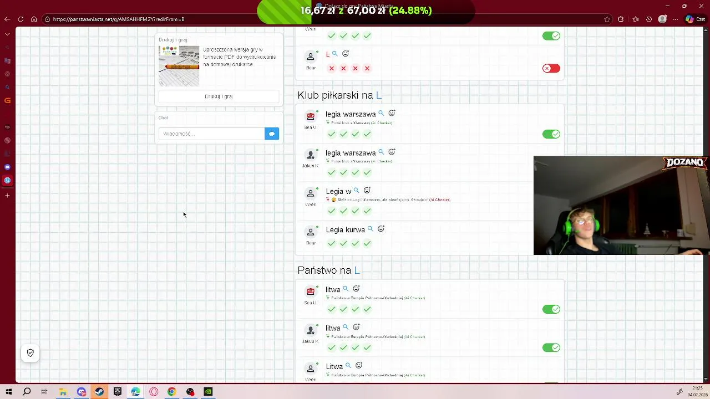Expand browser sidebar chevron at top left
710x399 pixels.
pyautogui.click(x=7, y=34)
